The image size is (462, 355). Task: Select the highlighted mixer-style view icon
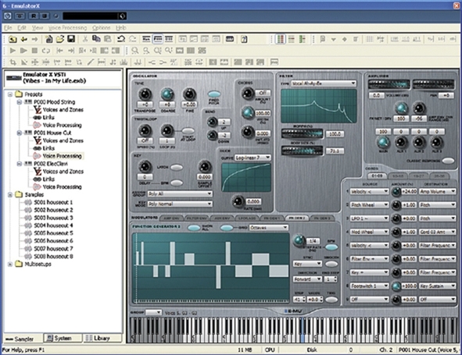pyautogui.click(x=280, y=39)
